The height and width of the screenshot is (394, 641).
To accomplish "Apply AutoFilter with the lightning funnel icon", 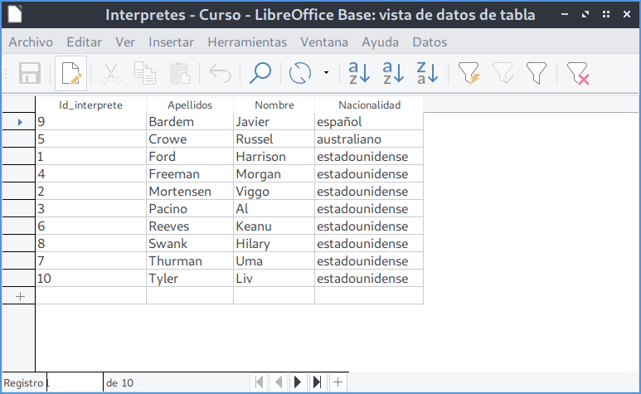I will [x=469, y=74].
